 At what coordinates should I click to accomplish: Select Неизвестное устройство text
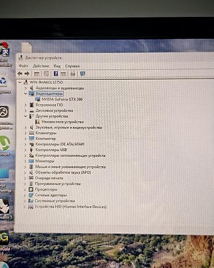63,122
